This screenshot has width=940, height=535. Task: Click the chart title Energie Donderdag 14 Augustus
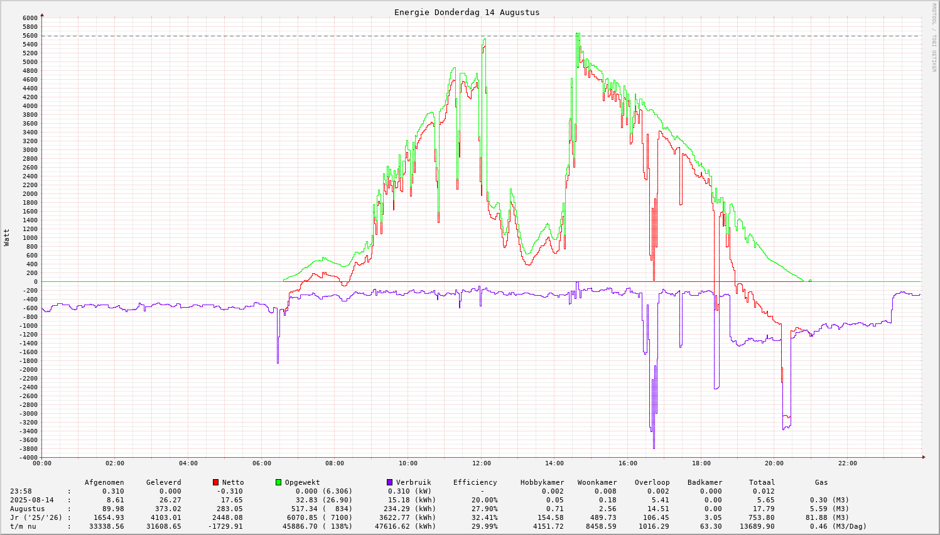467,12
